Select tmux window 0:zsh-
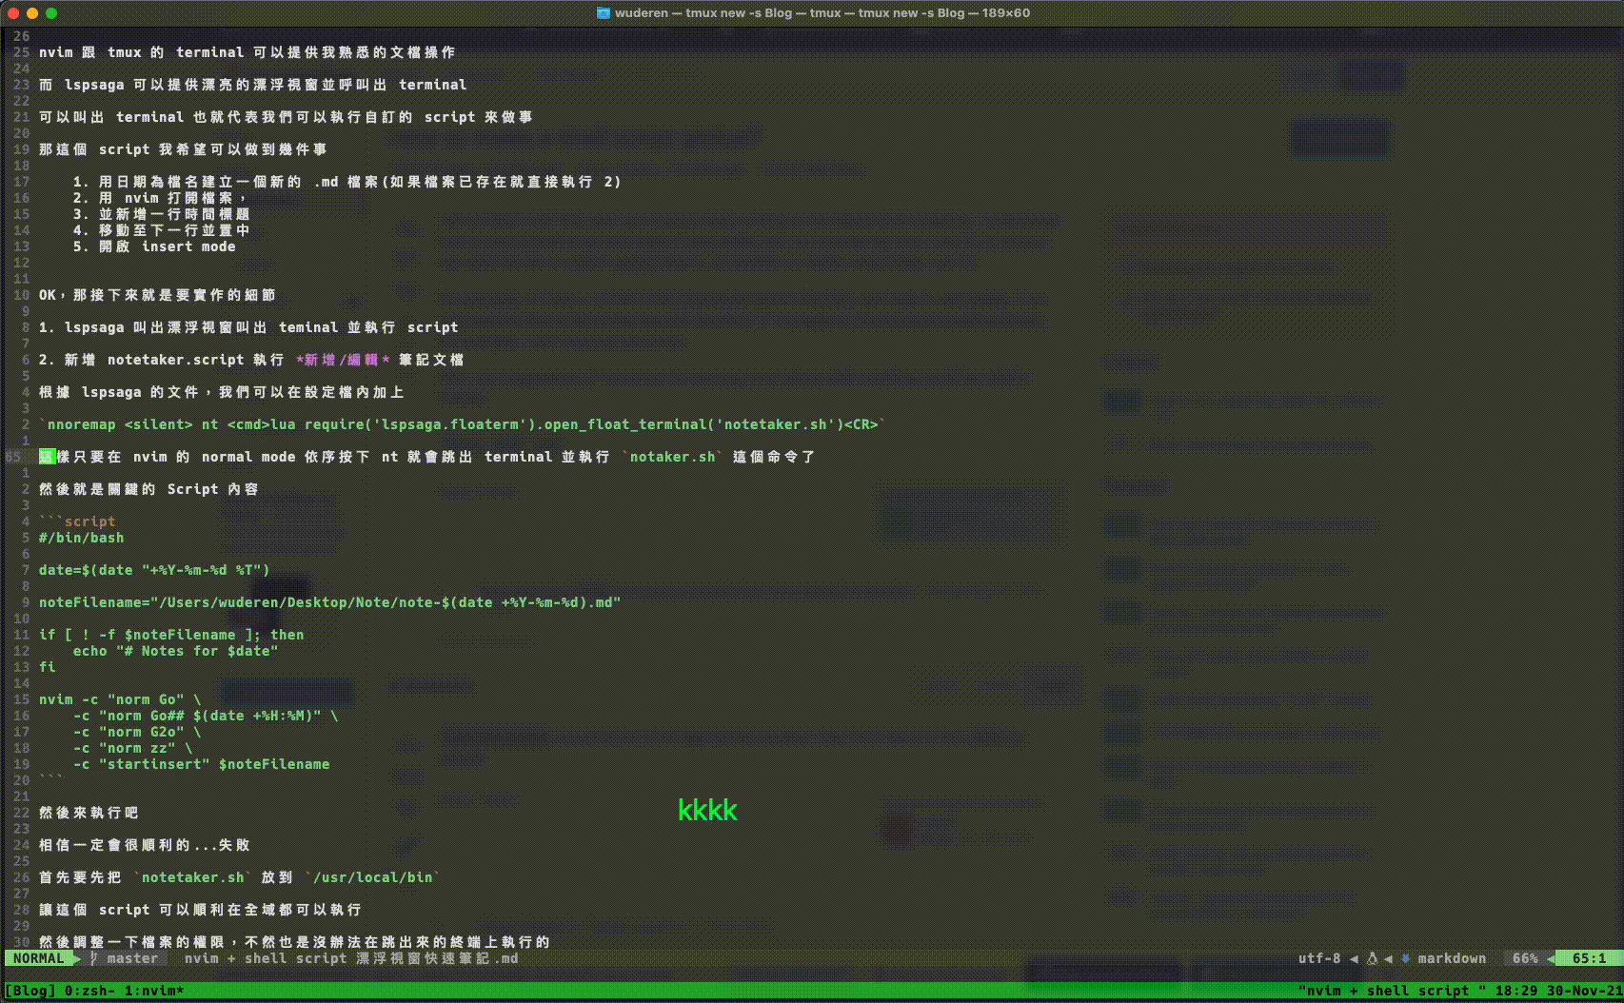Screen dimensions: 1624x1003 (x=90, y=991)
